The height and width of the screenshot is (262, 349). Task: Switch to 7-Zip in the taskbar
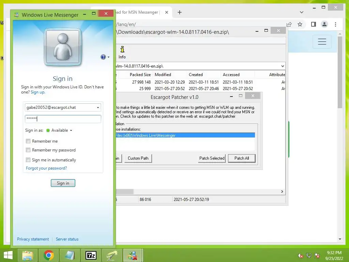91,255
